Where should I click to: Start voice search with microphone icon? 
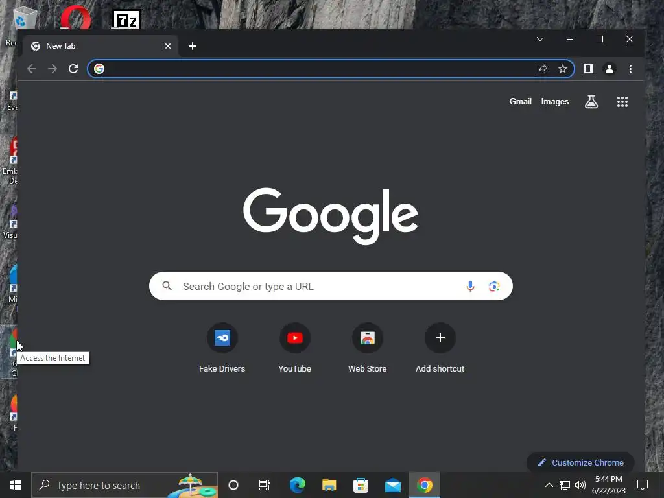470,286
